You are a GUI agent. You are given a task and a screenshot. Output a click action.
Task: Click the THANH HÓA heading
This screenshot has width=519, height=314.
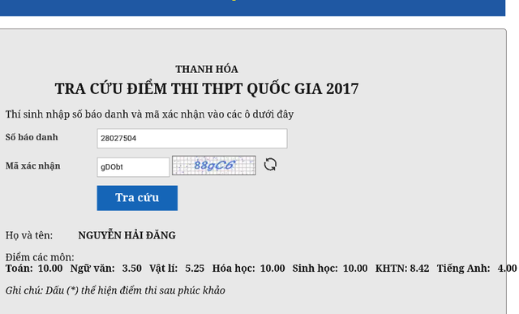pyautogui.click(x=207, y=69)
